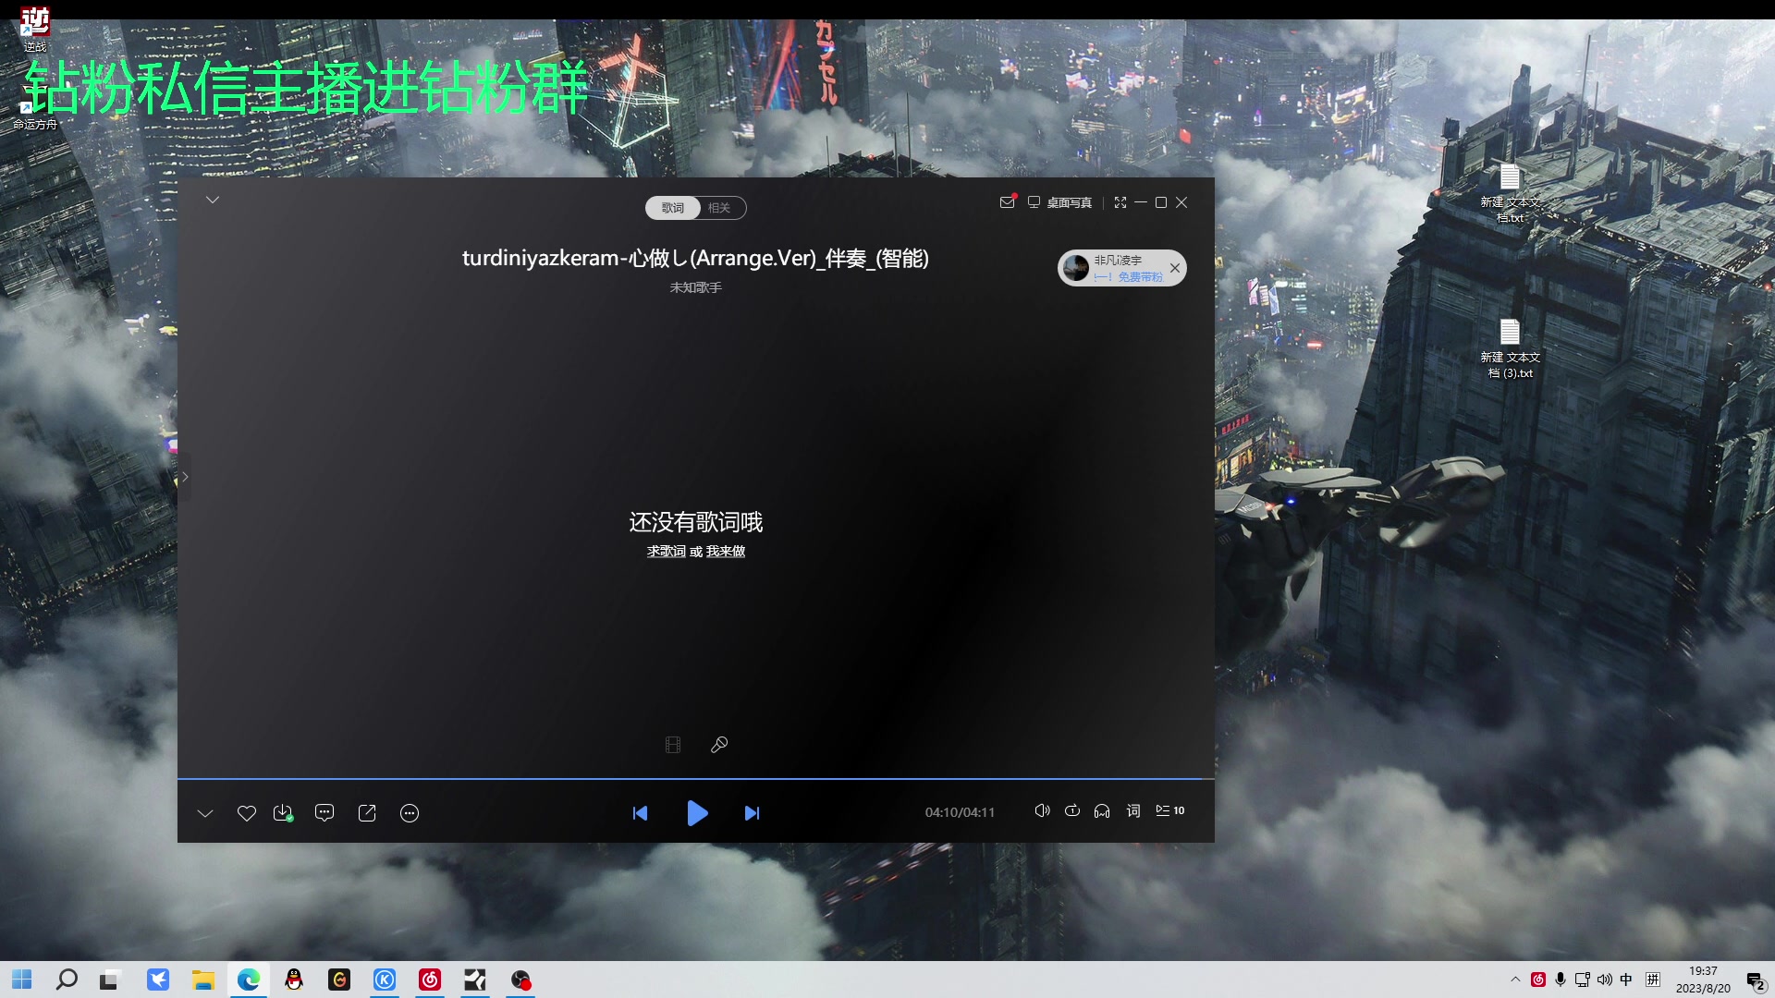Collapse the player with the top-left chevron

point(213,200)
